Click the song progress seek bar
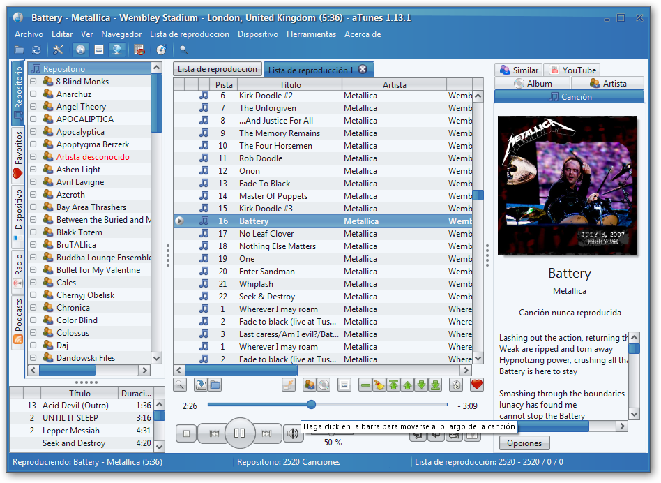 pos(328,405)
